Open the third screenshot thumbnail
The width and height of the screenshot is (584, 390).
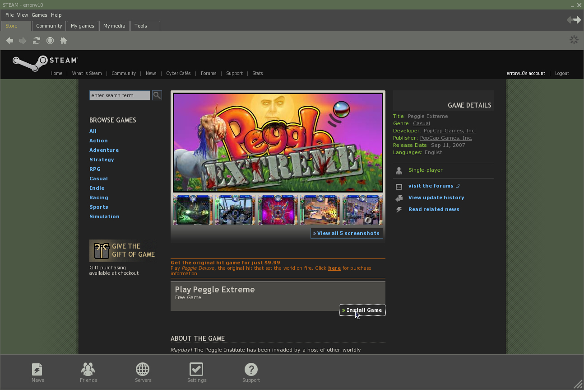point(278,210)
